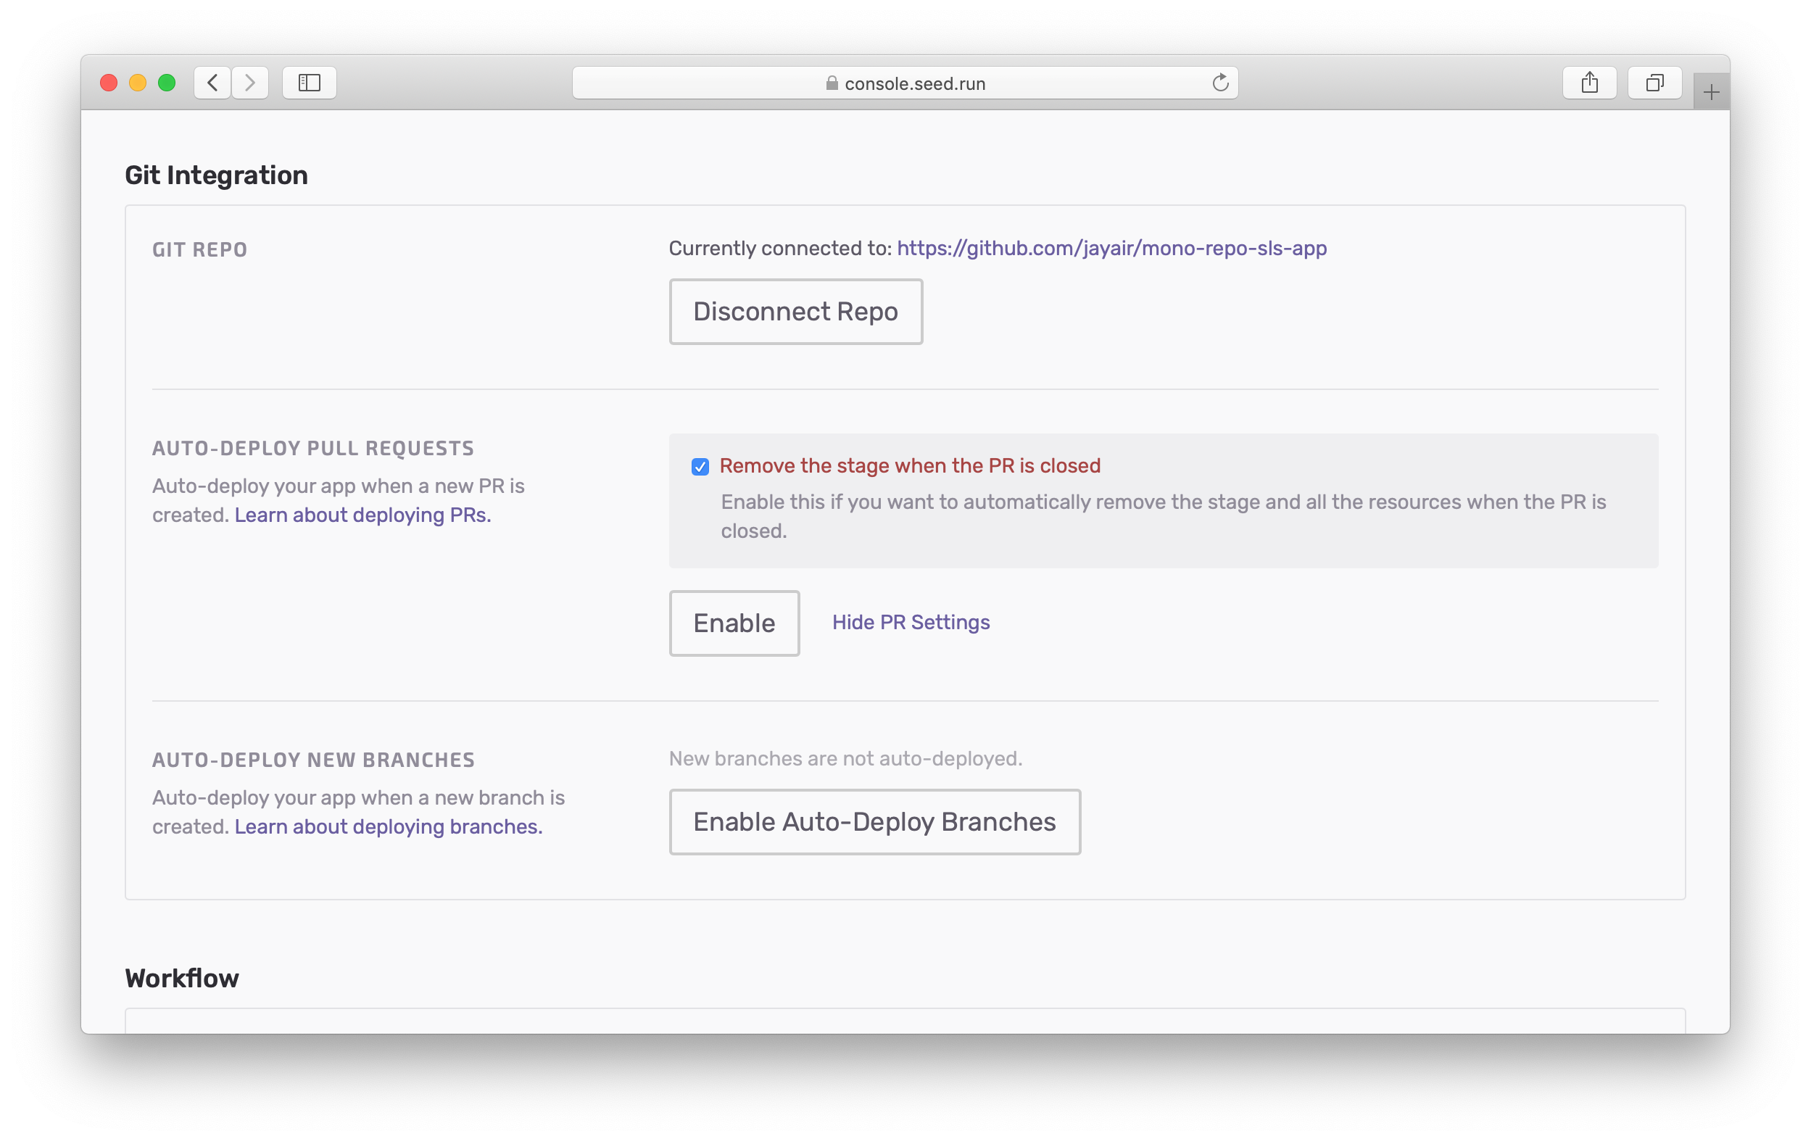Viewport: 1811px width, 1141px height.
Task: Click the console.seed.run address bar
Action: click(905, 81)
